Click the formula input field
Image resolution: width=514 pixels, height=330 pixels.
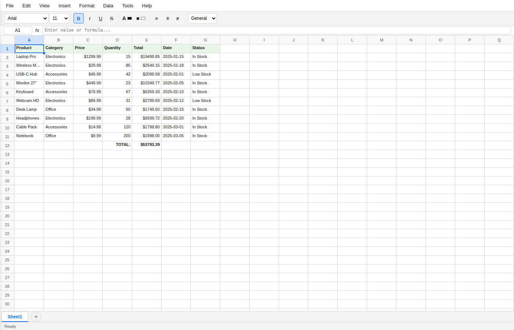(x=276, y=30)
